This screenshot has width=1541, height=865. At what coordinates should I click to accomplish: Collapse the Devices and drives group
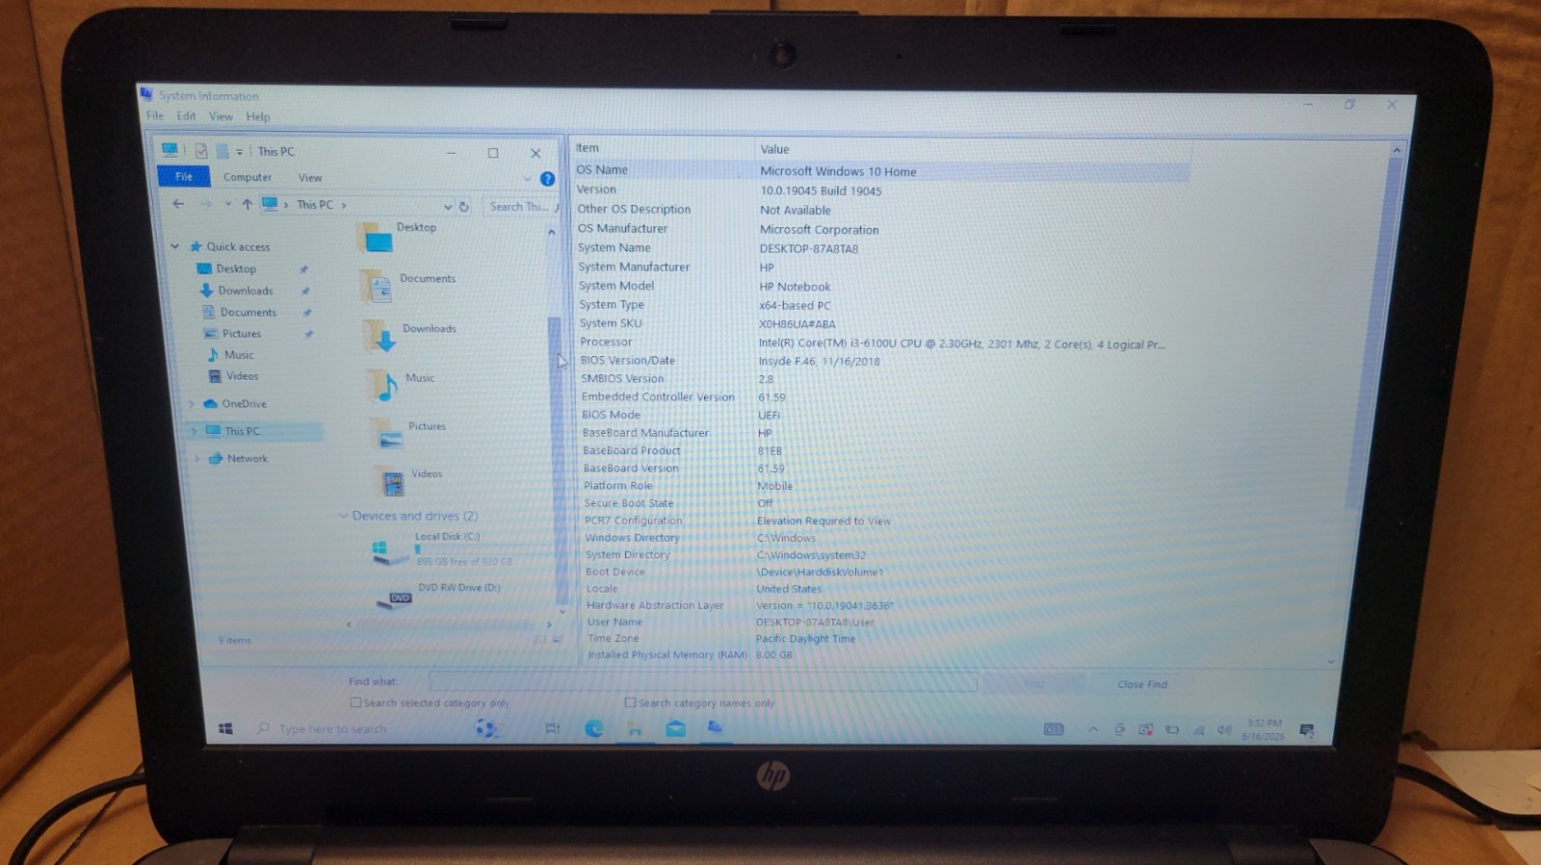click(x=343, y=516)
